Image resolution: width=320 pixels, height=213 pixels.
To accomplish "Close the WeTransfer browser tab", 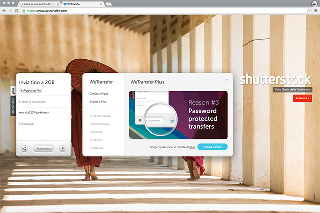I will 101,4.
